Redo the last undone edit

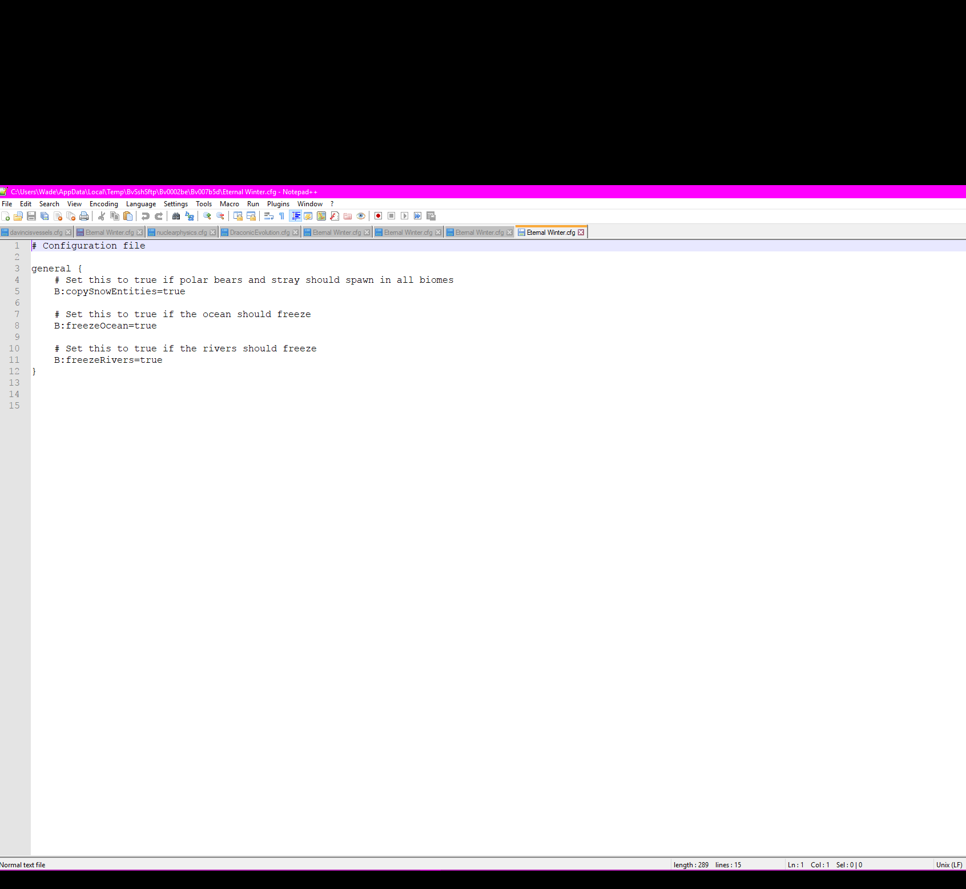pos(159,216)
